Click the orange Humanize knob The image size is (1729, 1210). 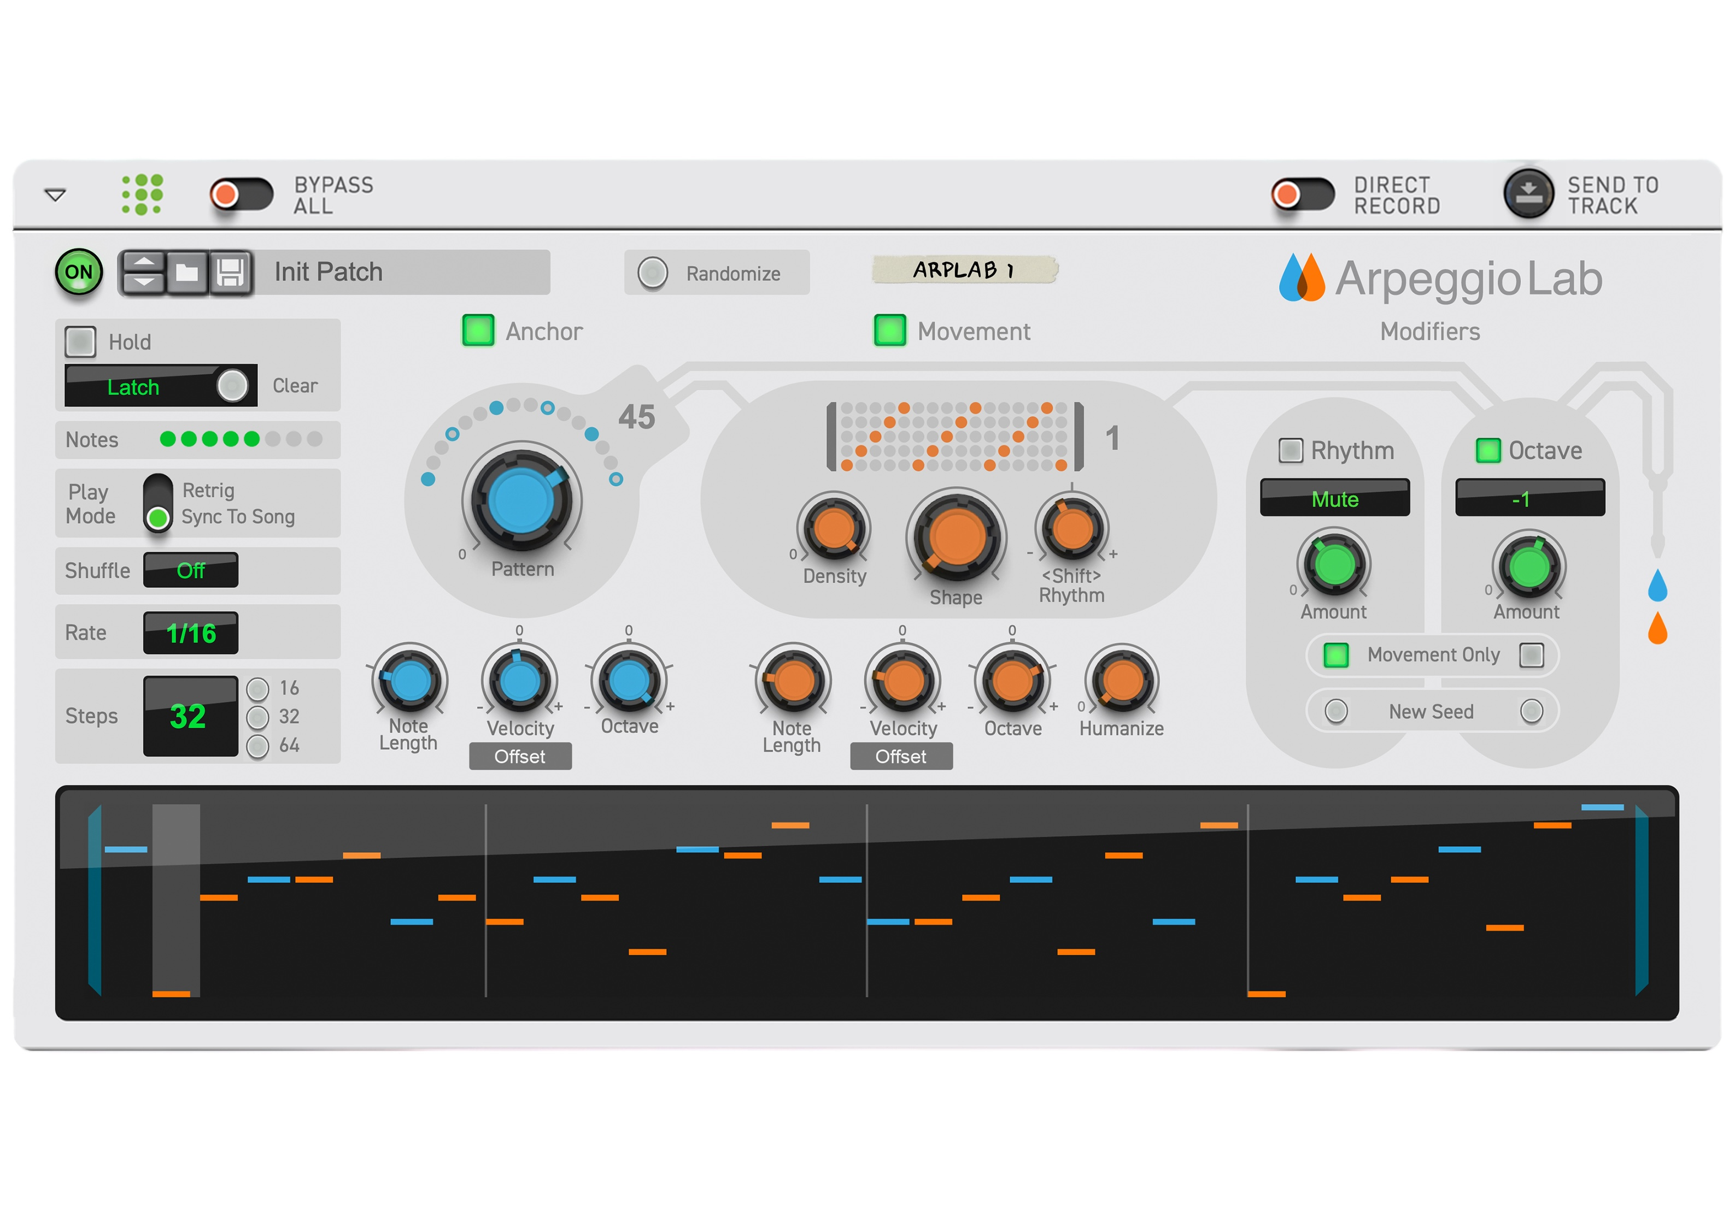point(1122,681)
